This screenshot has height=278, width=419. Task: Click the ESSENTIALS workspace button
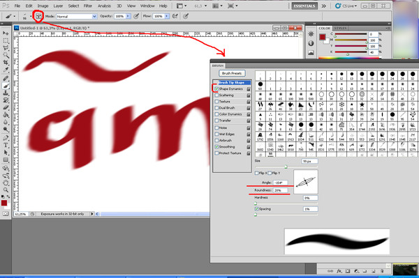304,6
